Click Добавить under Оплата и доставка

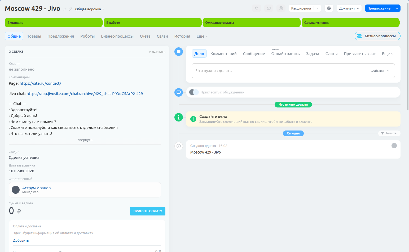tap(21, 241)
